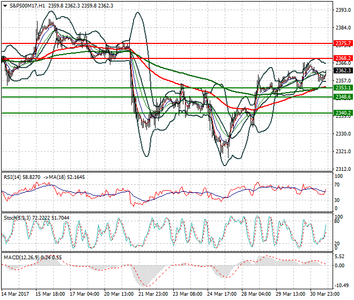Click the MA(18) 52.1645 indicator label
Image resolution: width=354 pixels, height=300 pixels.
coord(67,177)
